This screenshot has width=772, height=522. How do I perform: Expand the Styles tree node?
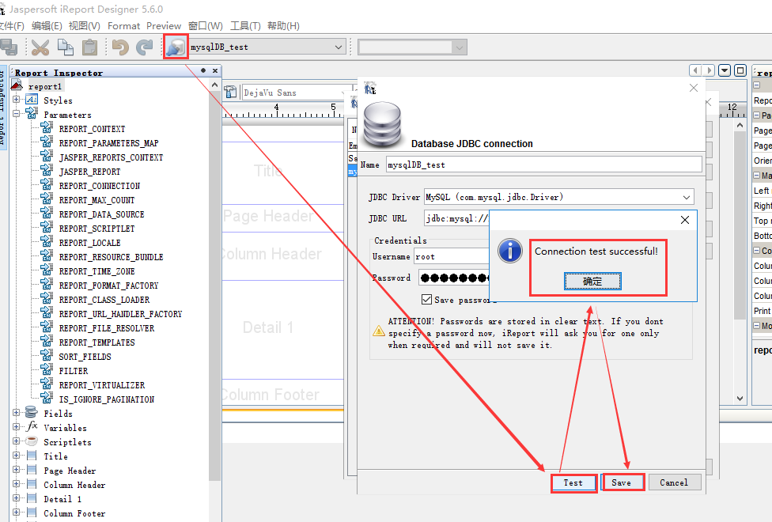pyautogui.click(x=17, y=100)
